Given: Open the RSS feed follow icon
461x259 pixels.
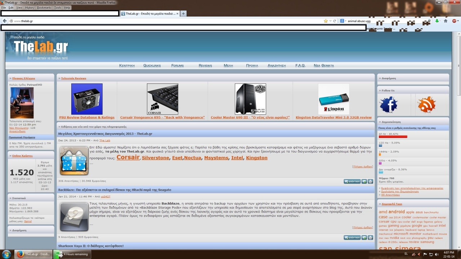Looking at the screenshot, I should pyautogui.click(x=427, y=105).
